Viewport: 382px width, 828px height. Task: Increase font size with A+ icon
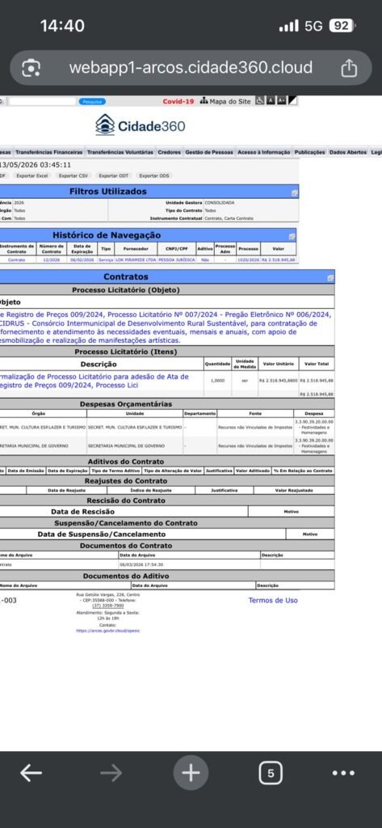click(282, 101)
